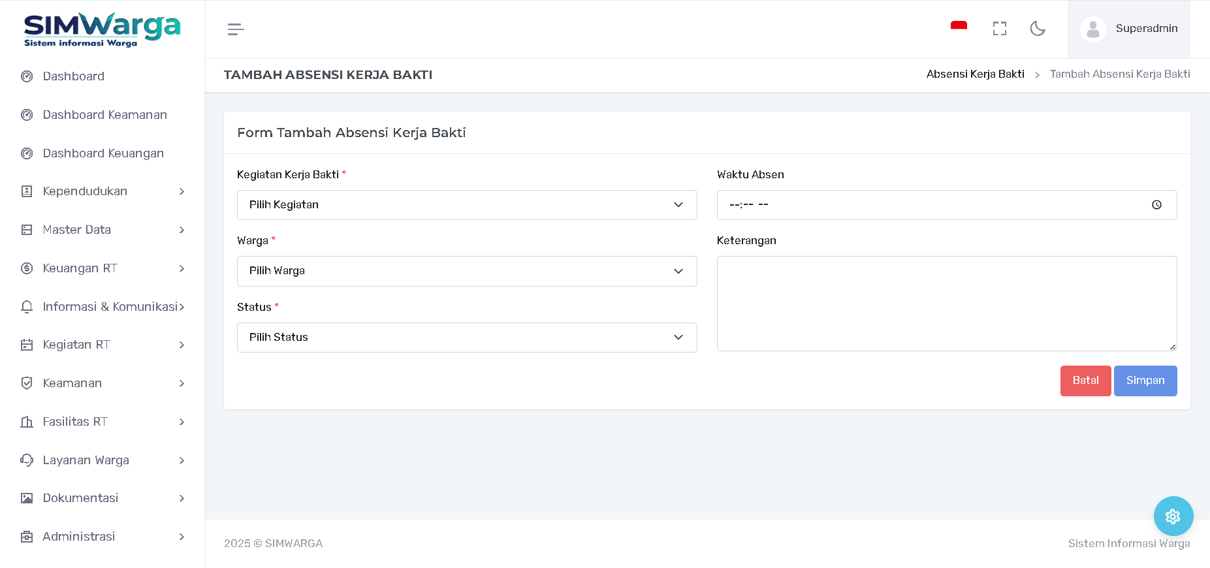
Task: Open the floating settings gear button
Action: (1173, 516)
